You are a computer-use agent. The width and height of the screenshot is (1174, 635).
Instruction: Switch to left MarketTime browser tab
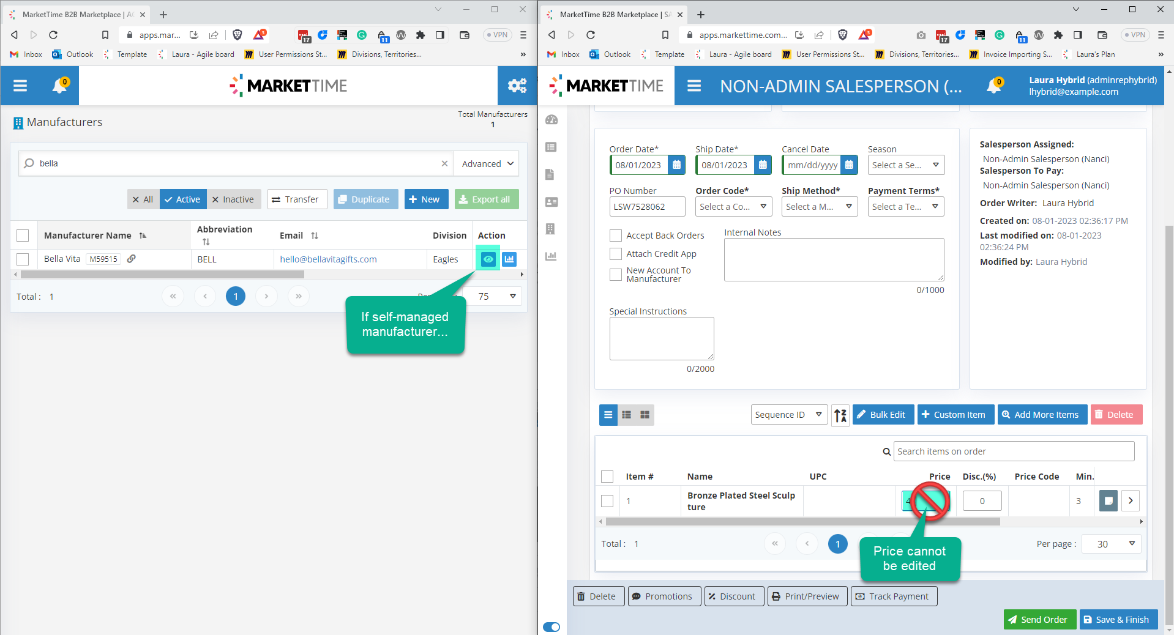click(78, 14)
